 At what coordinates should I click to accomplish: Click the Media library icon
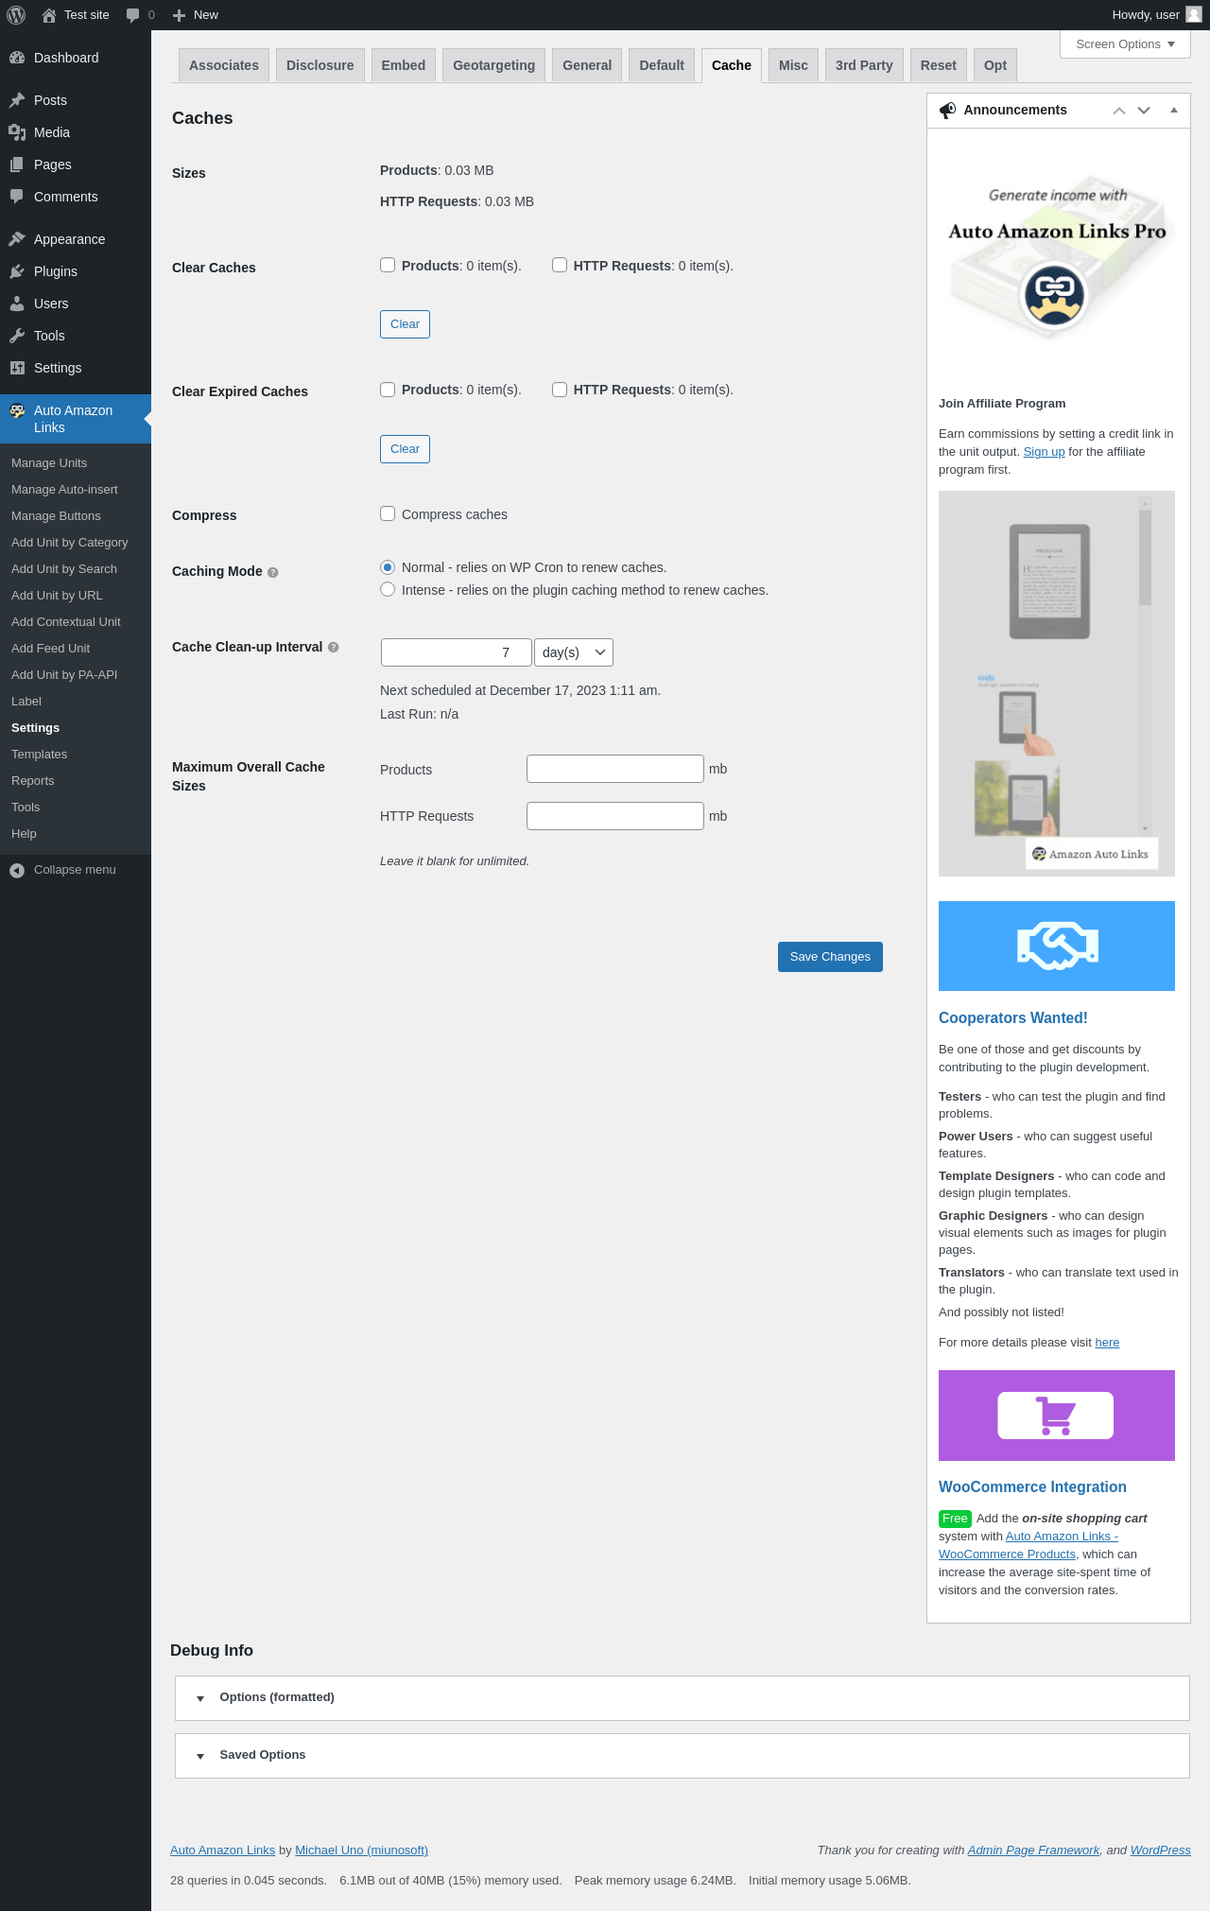tap(17, 132)
